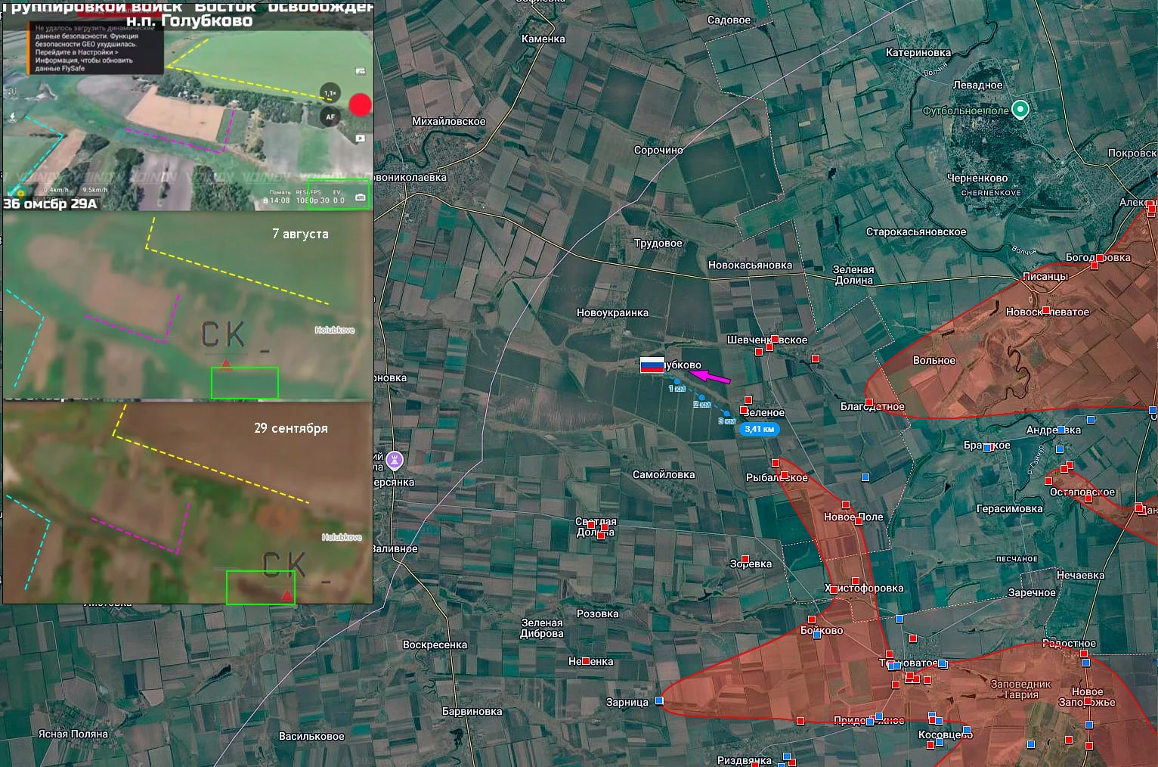Click the EV 0.0 exposure value
This screenshot has height=767, width=1158.
[338, 197]
